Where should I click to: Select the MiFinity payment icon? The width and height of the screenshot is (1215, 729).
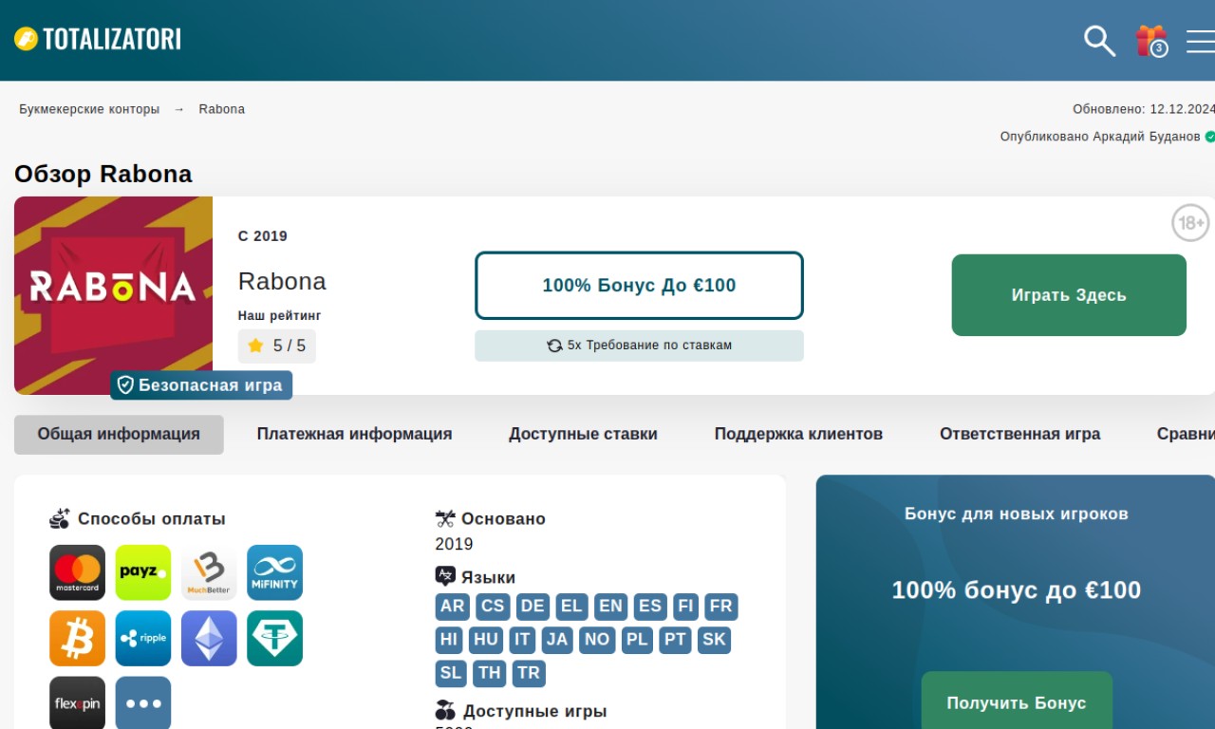pyautogui.click(x=274, y=572)
